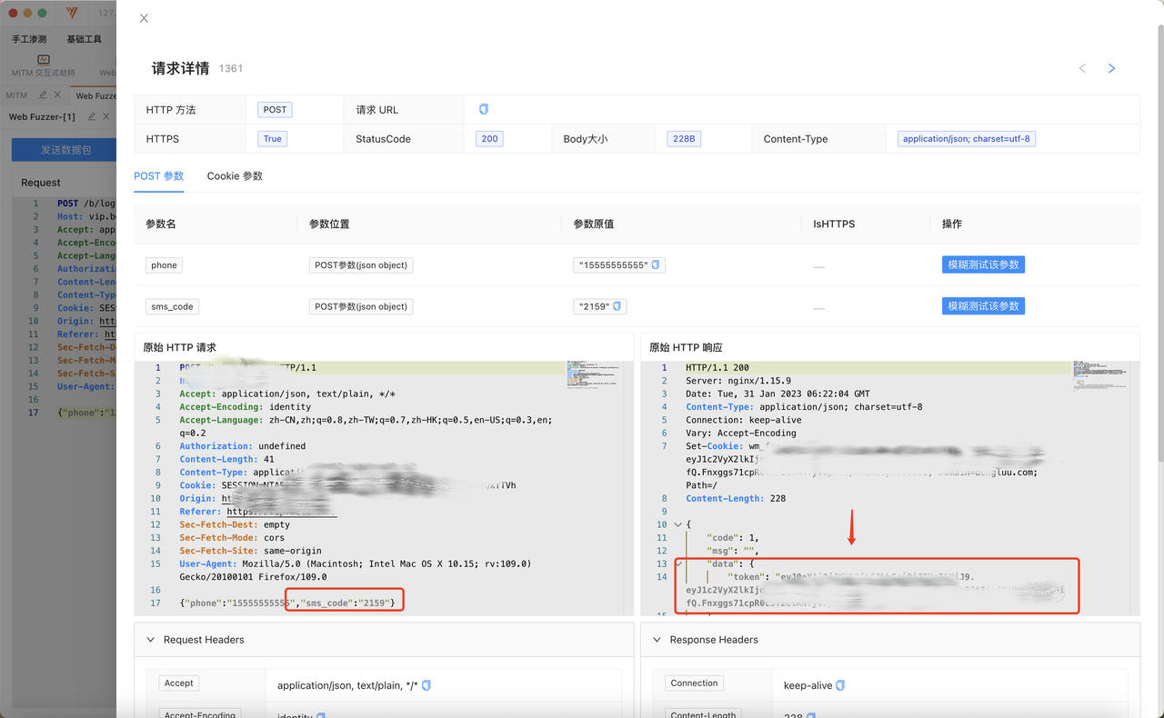Screen dimensions: 1164x718
Task: Rename Web Fuzzer-[1] using pencil icon
Action: 91,116
